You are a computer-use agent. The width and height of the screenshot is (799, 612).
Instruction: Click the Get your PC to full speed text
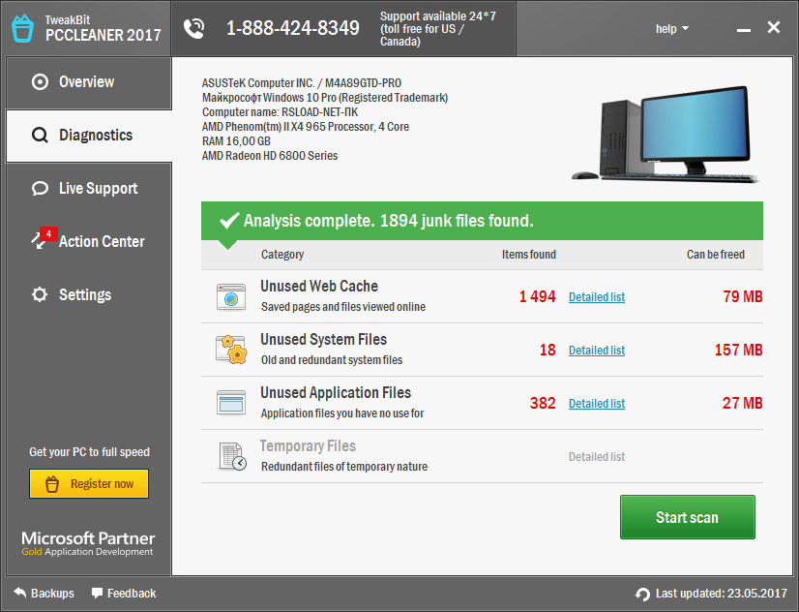[89, 452]
